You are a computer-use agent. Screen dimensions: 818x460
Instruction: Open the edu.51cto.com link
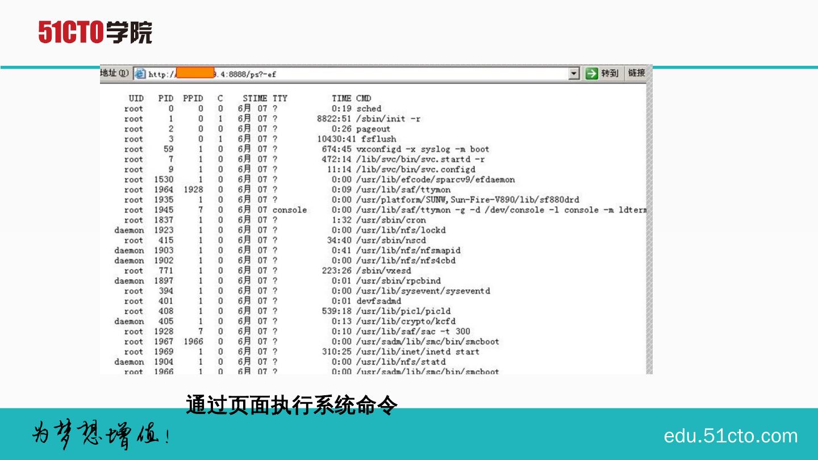coord(731,436)
